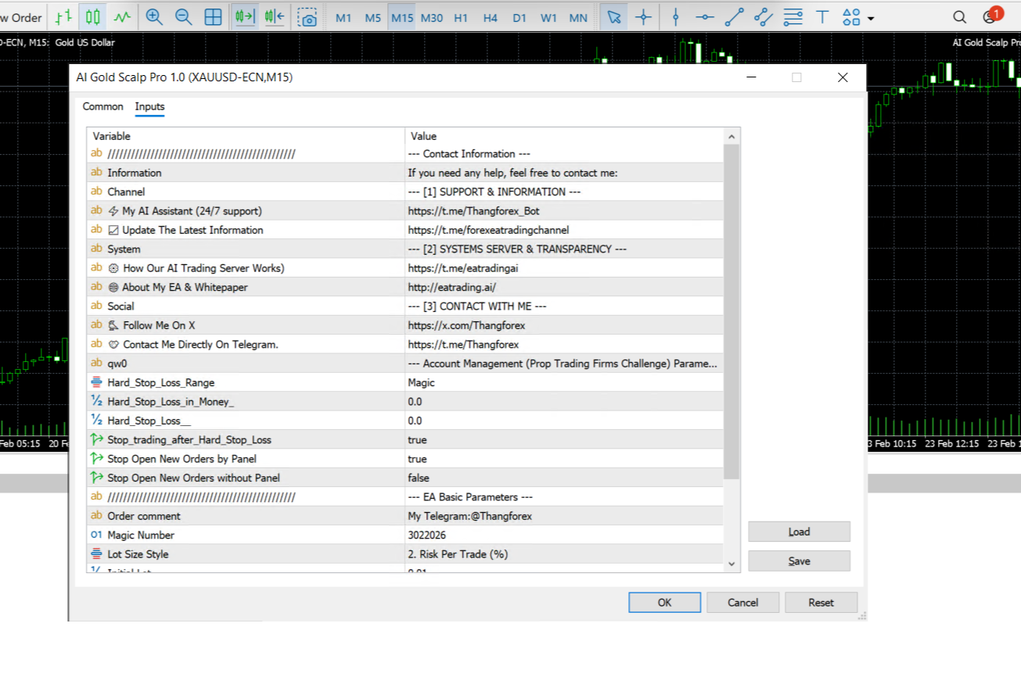Switch chart to candlestick display mode
Image resolution: width=1021 pixels, height=677 pixels.
94,16
